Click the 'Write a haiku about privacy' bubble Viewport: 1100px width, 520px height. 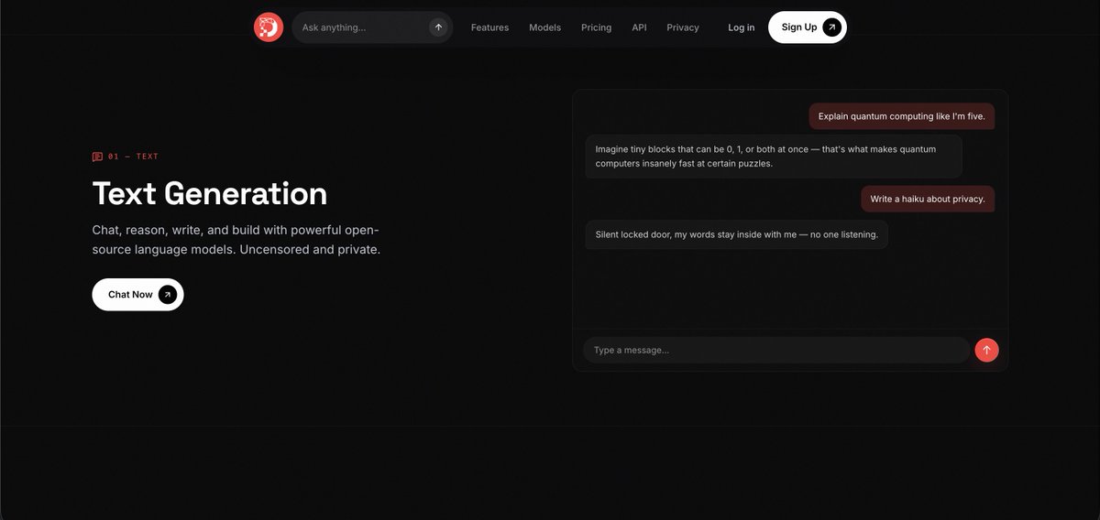[928, 199]
